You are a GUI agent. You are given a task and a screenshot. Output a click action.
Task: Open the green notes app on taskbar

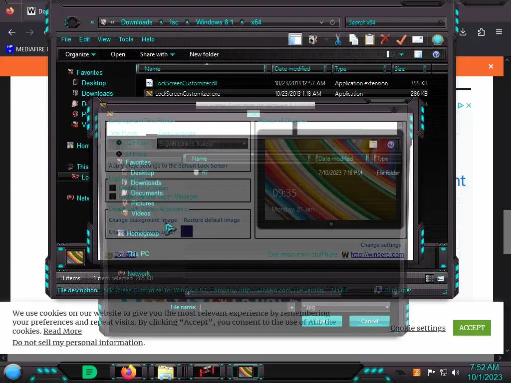click(x=90, y=372)
